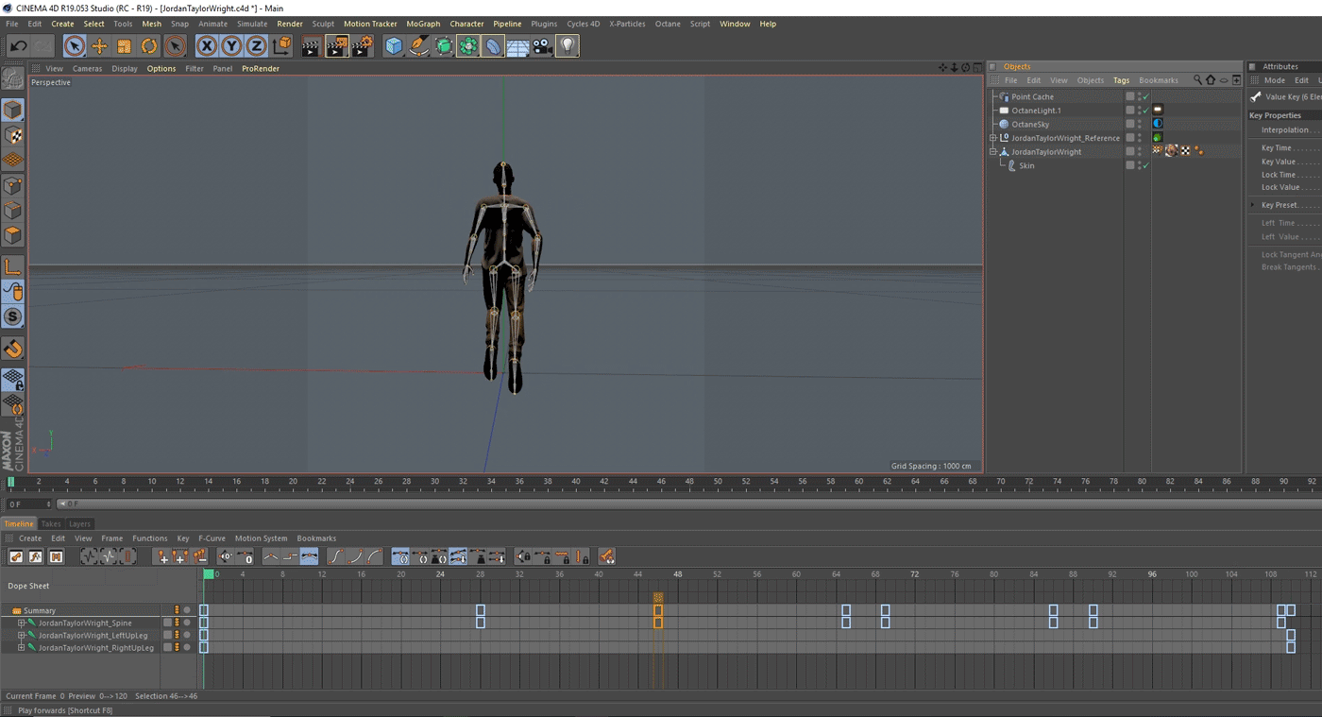The height and width of the screenshot is (717, 1322).
Task: Click the OctaneSky tag swatch
Action: point(1157,124)
